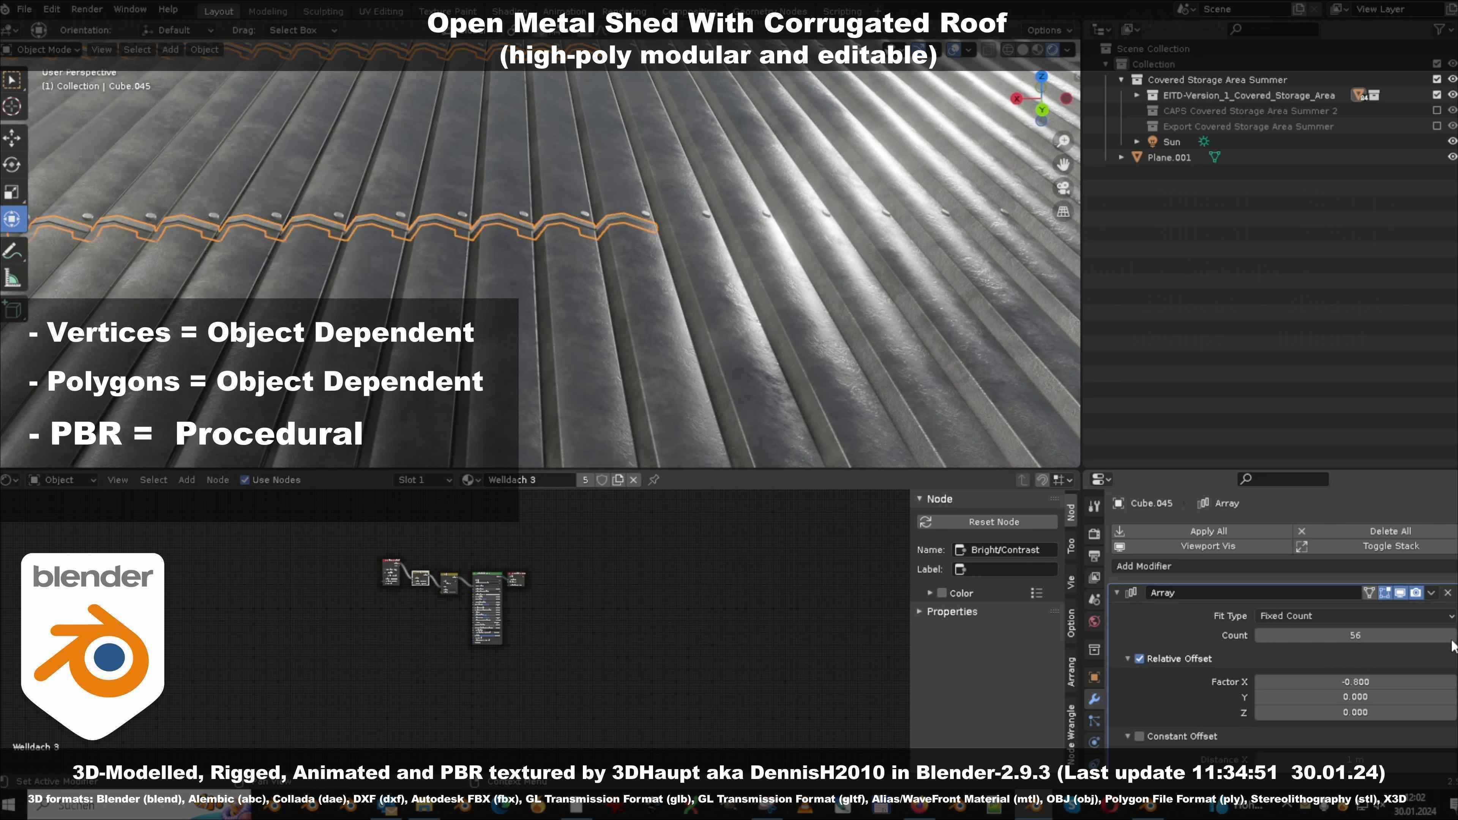Enable CAPS Covered Storage Area Summer 2 checkbox
The height and width of the screenshot is (820, 1458).
point(1436,110)
